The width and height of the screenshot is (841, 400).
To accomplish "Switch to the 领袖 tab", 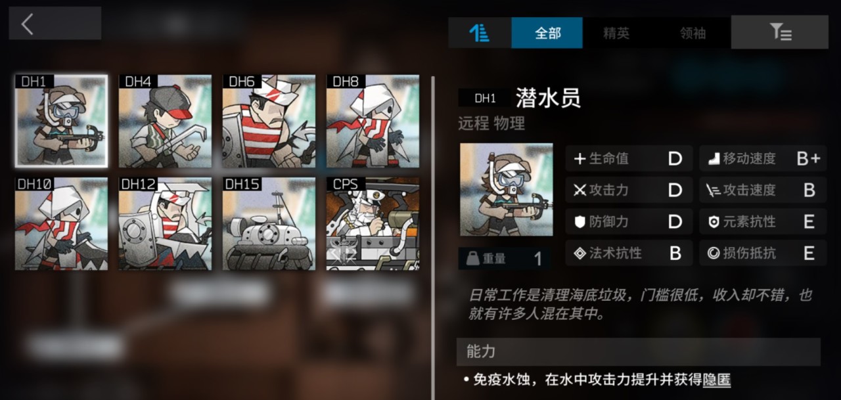I will [x=693, y=33].
